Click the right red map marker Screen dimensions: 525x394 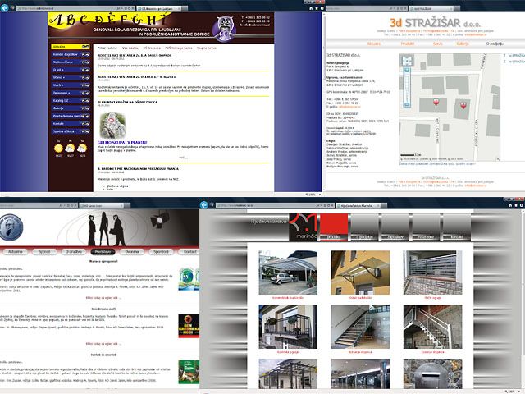(x=463, y=106)
